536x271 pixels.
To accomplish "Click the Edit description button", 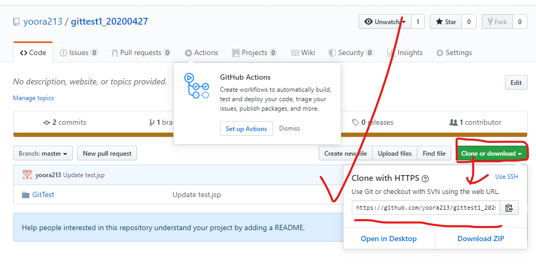I will tap(516, 83).
